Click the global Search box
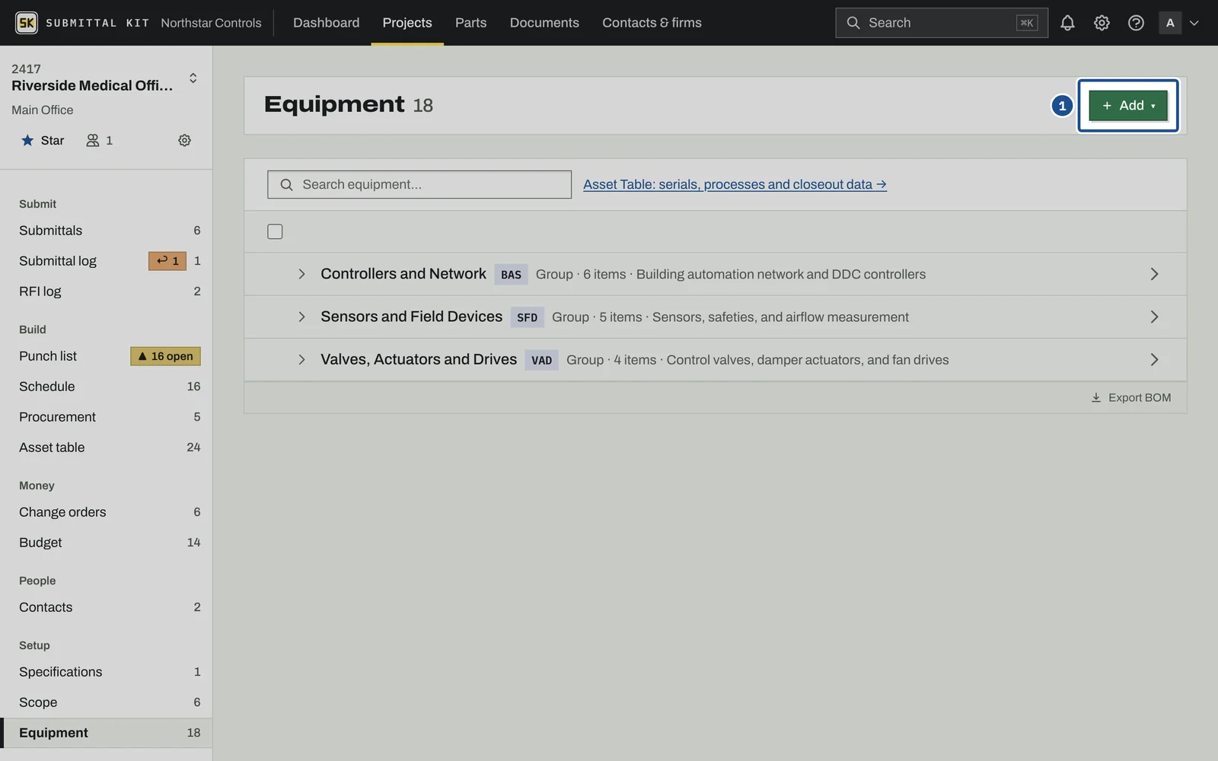Screen dimensions: 1218x761 (x=941, y=23)
